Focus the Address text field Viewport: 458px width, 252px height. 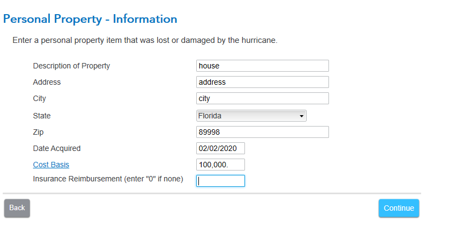click(x=262, y=82)
